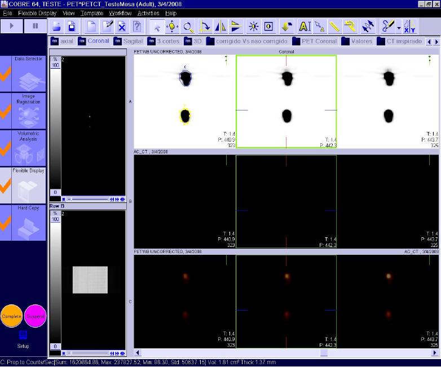Select the arrow pointer tool
This screenshot has height=367, width=441.
click(157, 26)
